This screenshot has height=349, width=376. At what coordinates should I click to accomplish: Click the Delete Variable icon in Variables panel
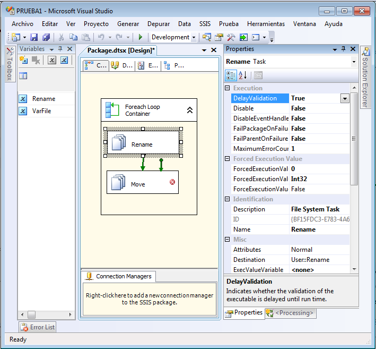[x=36, y=60]
